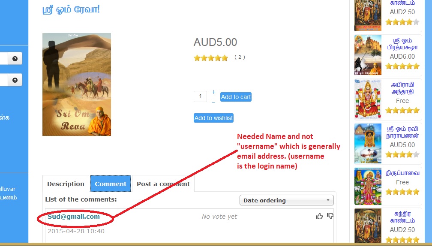This screenshot has width=432, height=247.
Task: Increase quantity with the plus sign
Action: [213, 92]
